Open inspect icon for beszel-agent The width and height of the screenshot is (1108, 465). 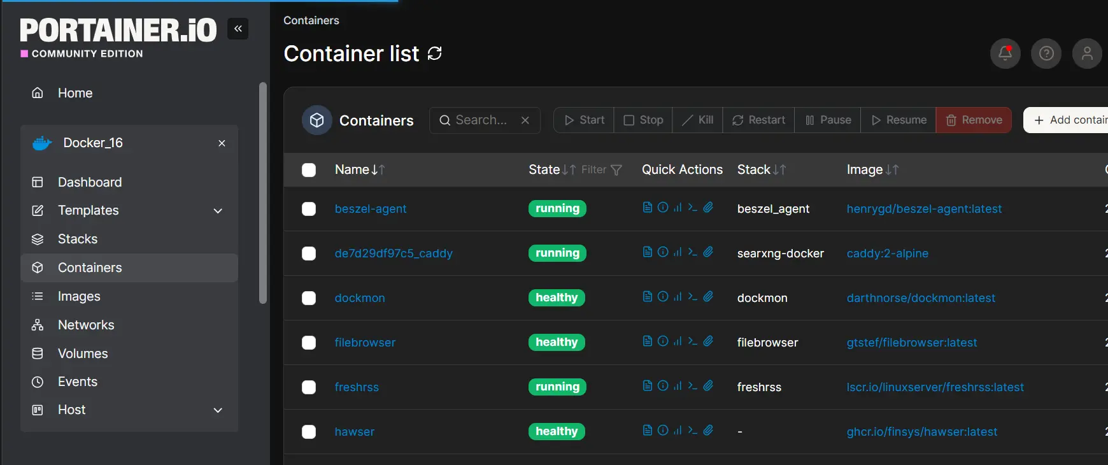click(663, 207)
